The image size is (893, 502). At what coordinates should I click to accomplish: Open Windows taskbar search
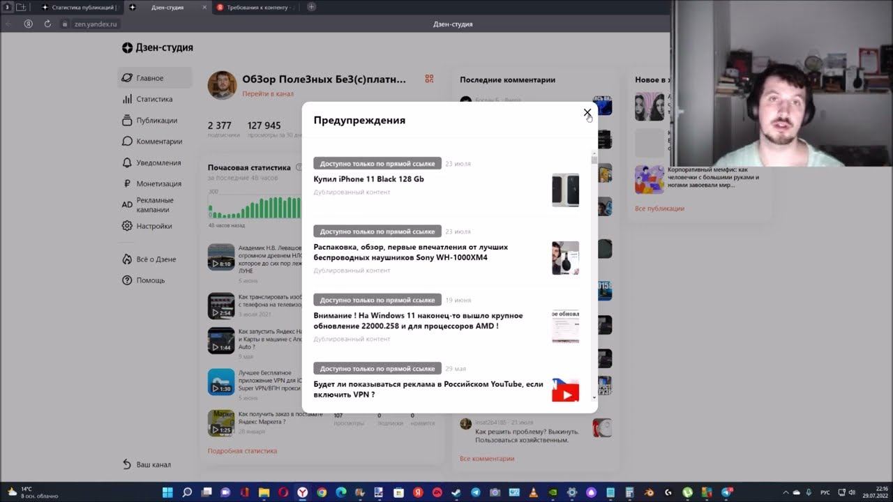pos(187,492)
